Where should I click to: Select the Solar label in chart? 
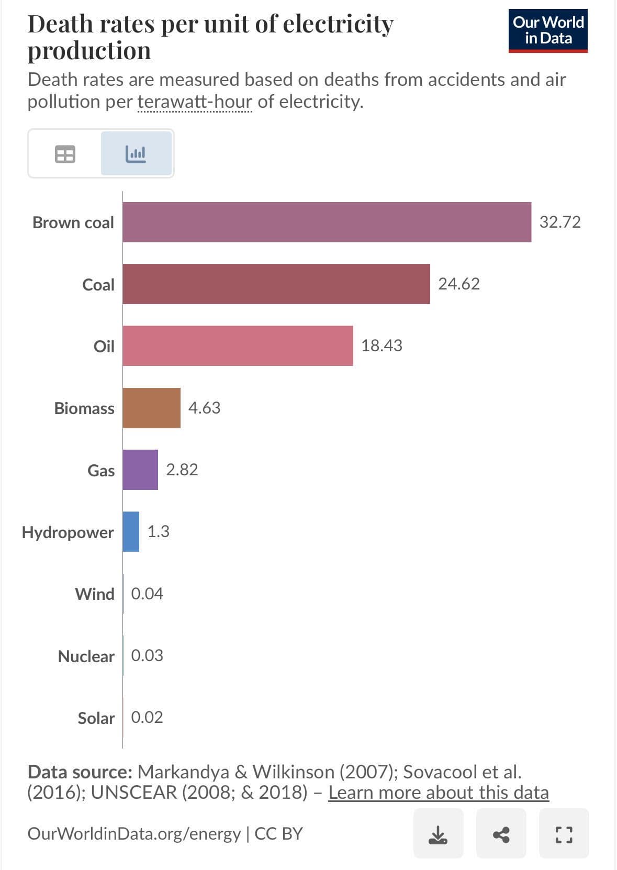tap(96, 718)
